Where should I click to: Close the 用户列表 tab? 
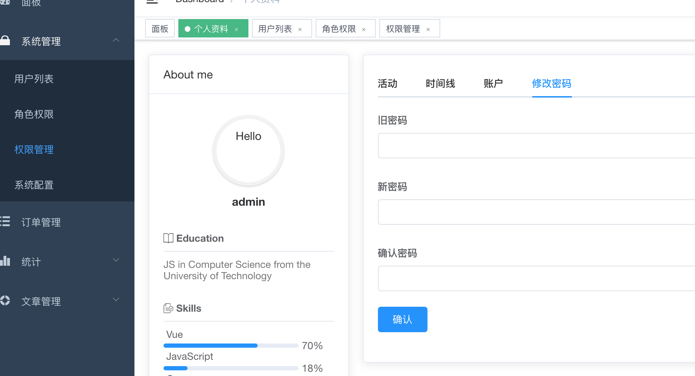[x=300, y=30]
